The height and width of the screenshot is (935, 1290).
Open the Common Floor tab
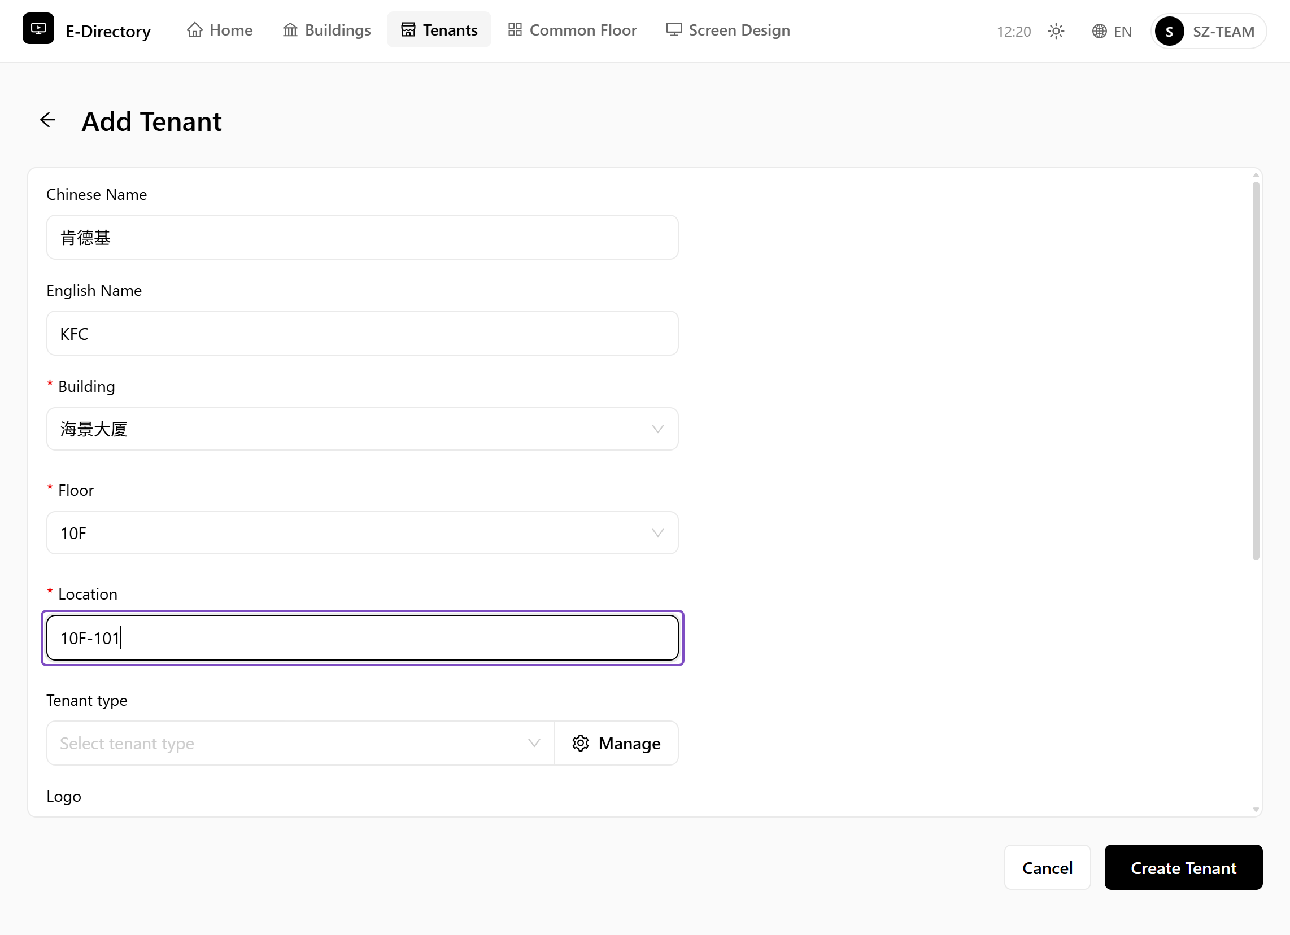(572, 30)
